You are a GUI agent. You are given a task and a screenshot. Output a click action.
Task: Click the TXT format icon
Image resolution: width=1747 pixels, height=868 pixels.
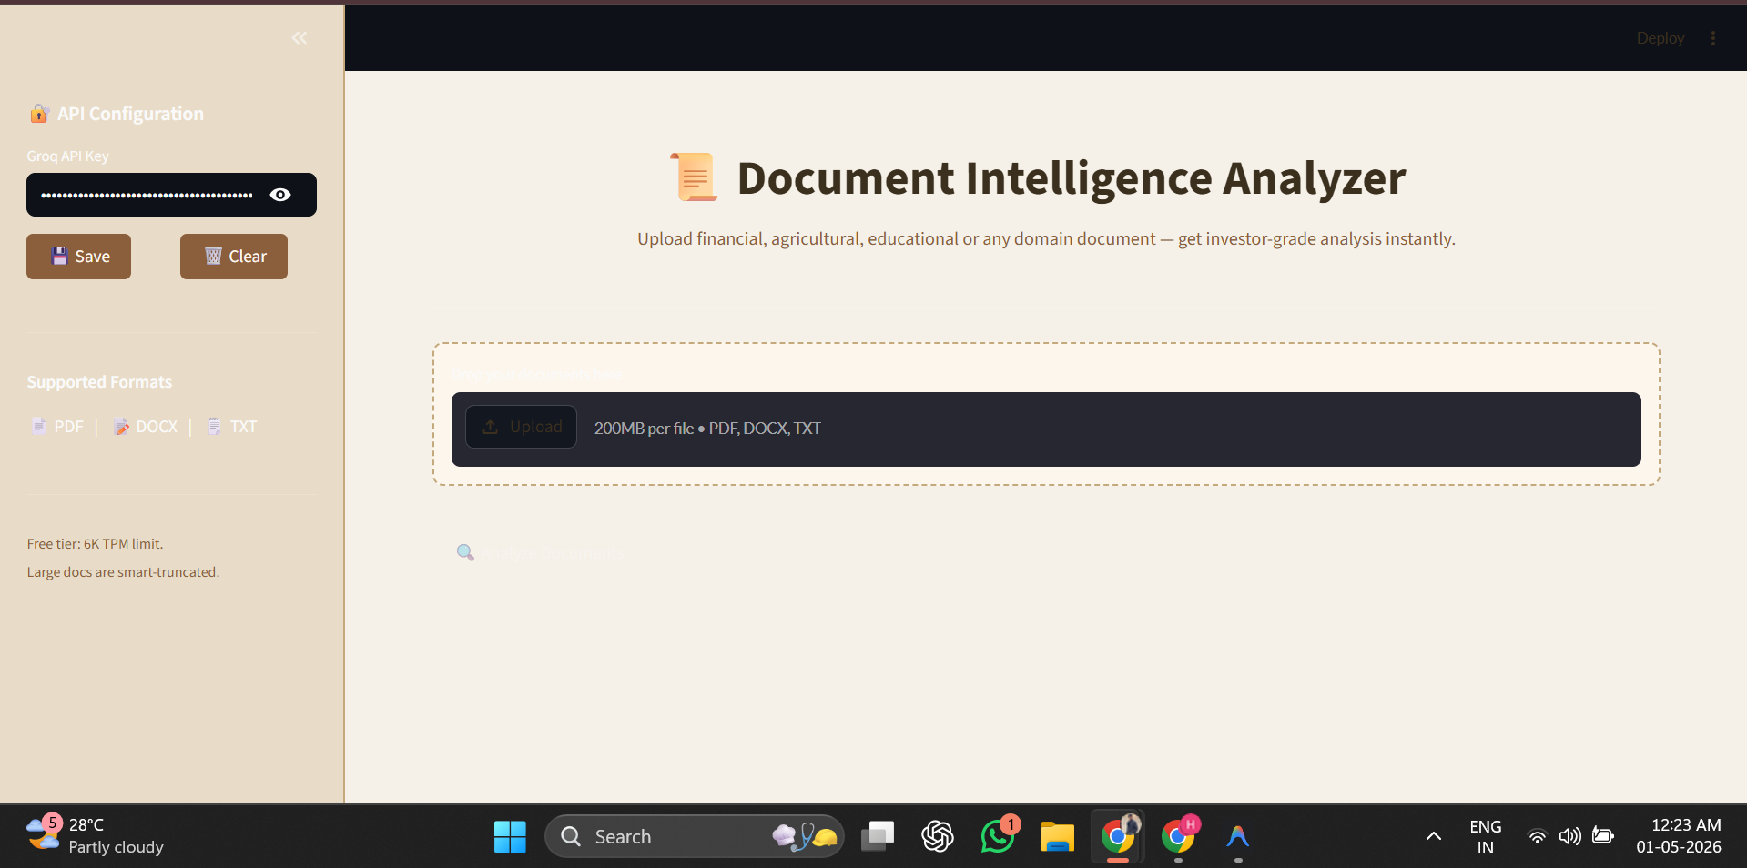pyautogui.click(x=215, y=426)
